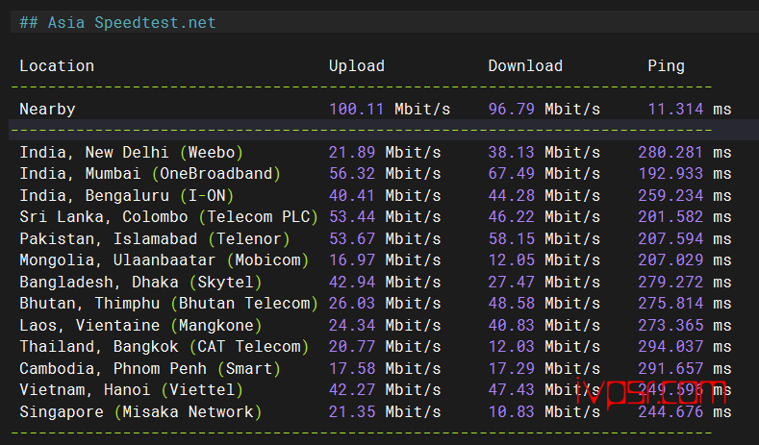Select Nearby upload value 100.11
Viewport: 759px width, 445px height.
coord(356,109)
